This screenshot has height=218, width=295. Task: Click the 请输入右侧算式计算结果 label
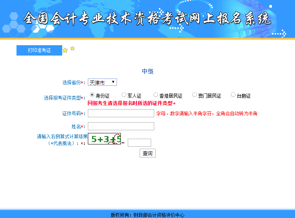[62, 137]
